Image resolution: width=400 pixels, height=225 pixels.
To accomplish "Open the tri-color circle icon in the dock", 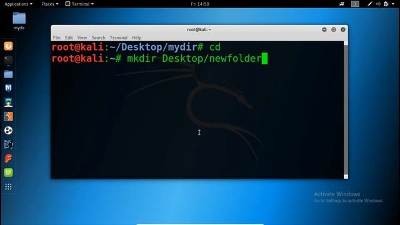I will tap(8, 131).
